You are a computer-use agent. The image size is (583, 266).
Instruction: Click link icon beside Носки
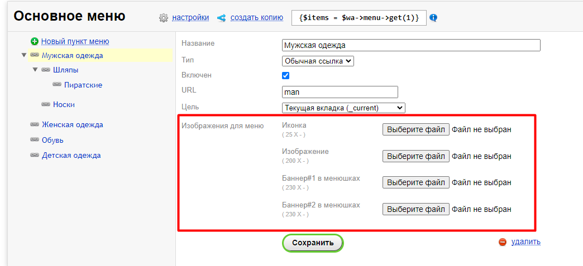point(46,104)
